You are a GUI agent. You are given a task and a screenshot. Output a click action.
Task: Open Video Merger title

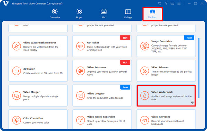click(31, 92)
